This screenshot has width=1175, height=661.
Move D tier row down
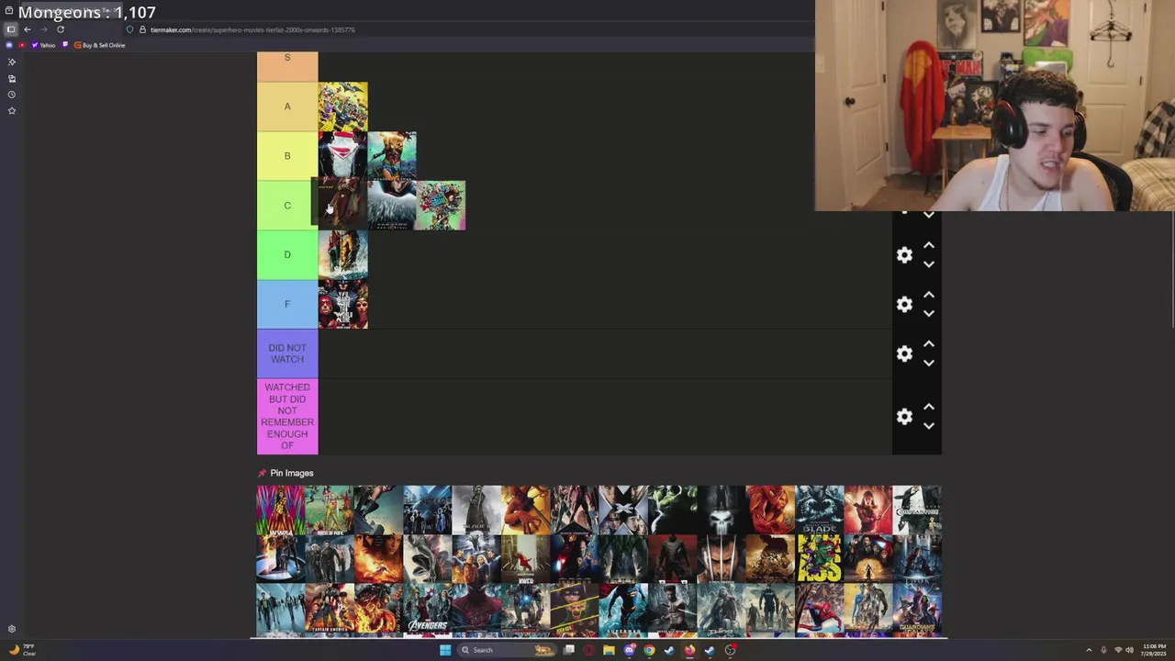929,264
